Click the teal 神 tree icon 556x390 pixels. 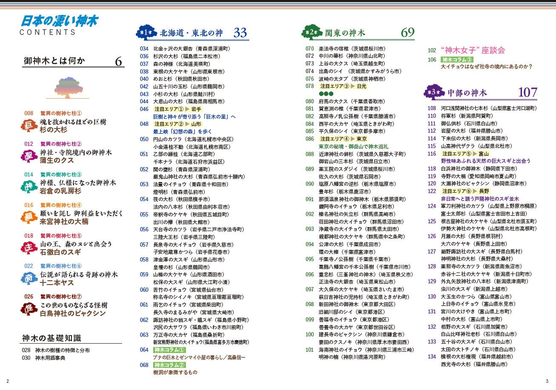click(29, 187)
